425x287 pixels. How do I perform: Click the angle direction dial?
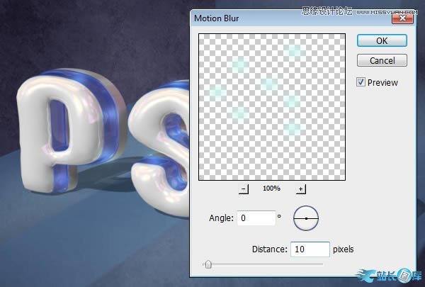pos(306,219)
